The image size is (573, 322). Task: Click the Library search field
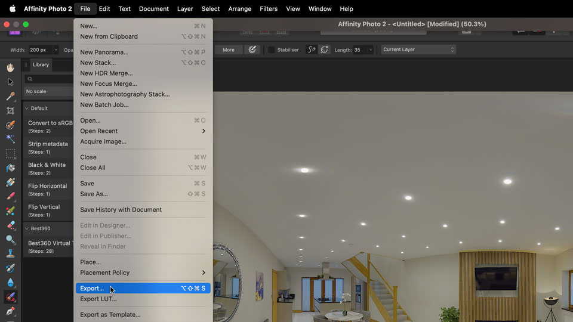pyautogui.click(x=49, y=79)
